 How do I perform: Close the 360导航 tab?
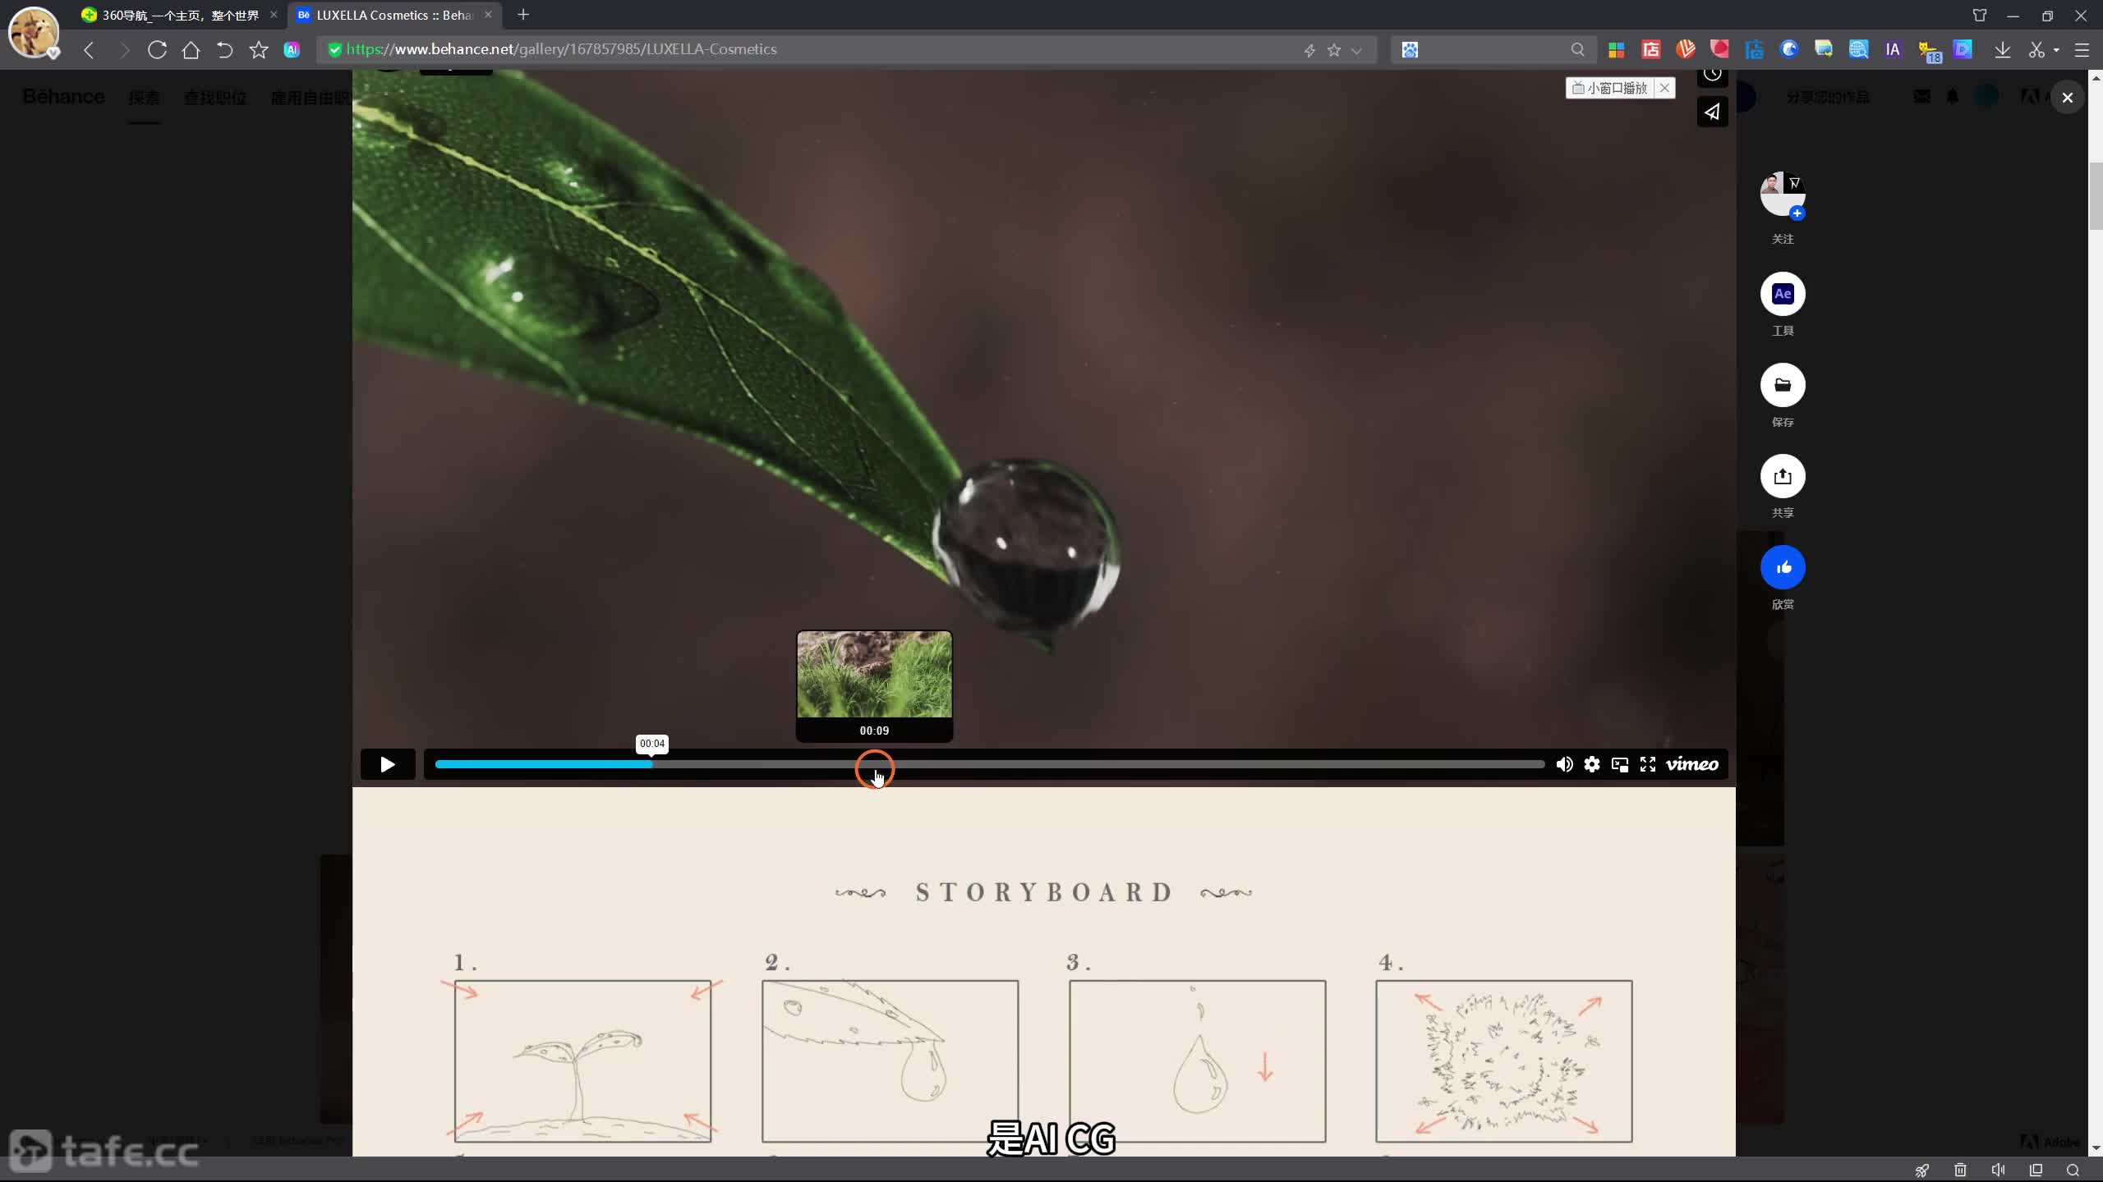pyautogui.click(x=274, y=15)
